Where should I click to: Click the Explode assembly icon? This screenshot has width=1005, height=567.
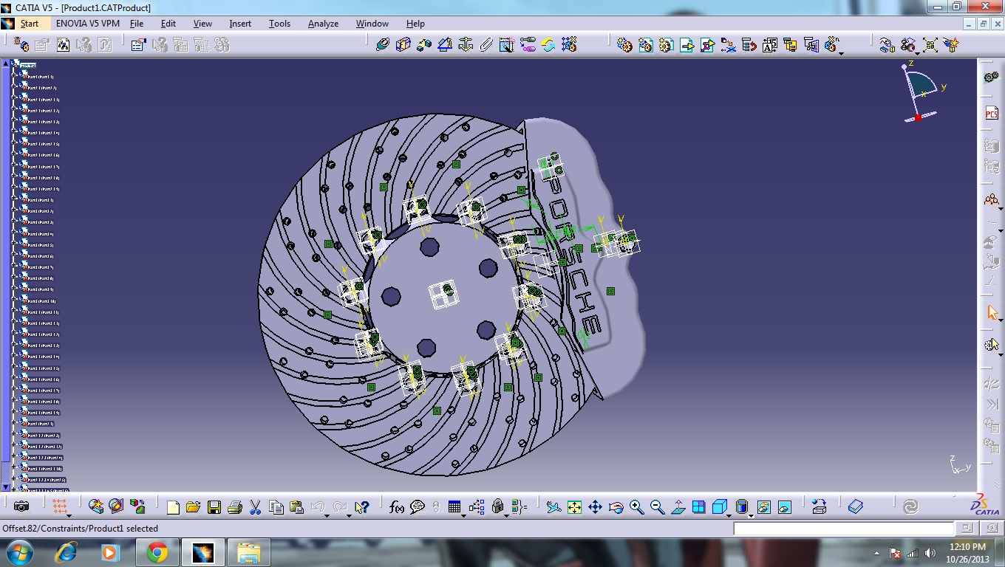click(930, 45)
